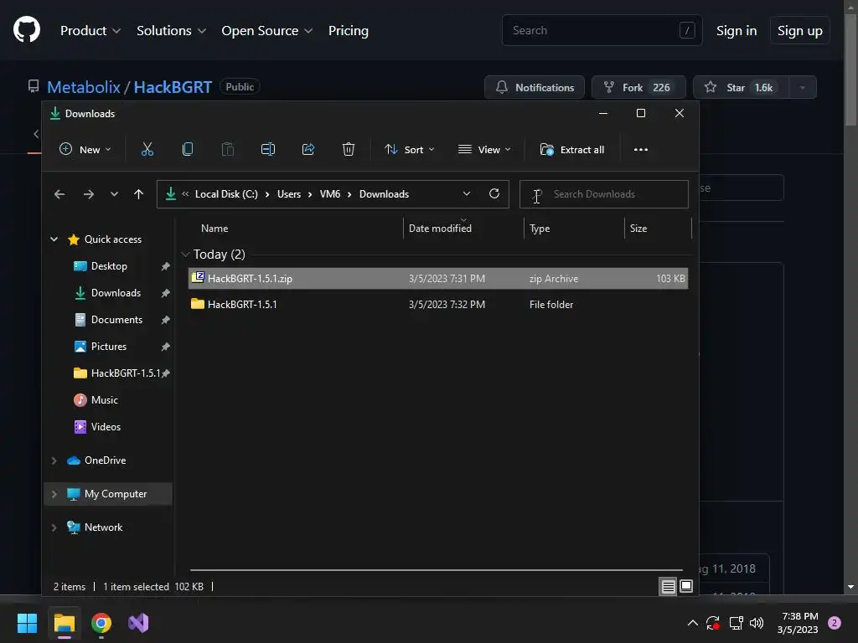The image size is (858, 643).
Task: Click the Share icon in Explorer toolbar
Action: coord(308,149)
